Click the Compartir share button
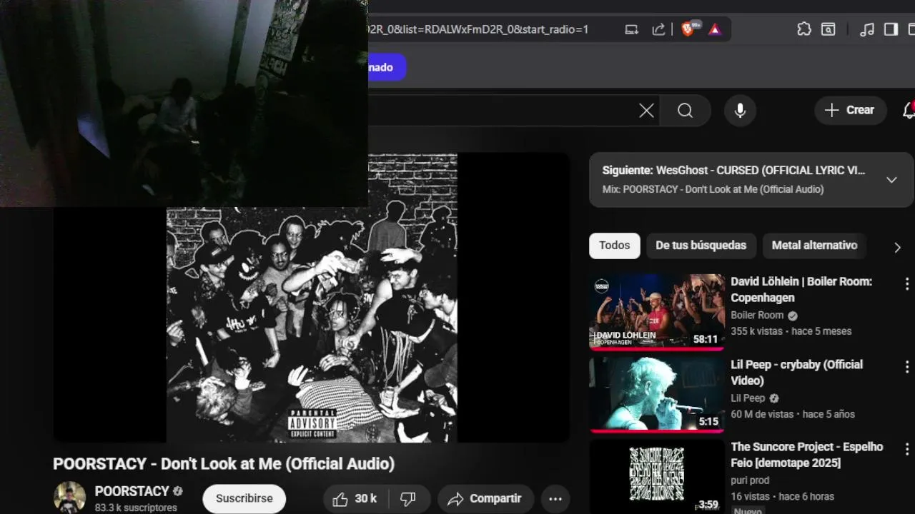This screenshot has width=915, height=514. (x=484, y=499)
